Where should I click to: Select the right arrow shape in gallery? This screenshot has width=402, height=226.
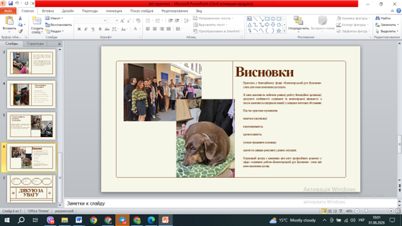point(267,24)
